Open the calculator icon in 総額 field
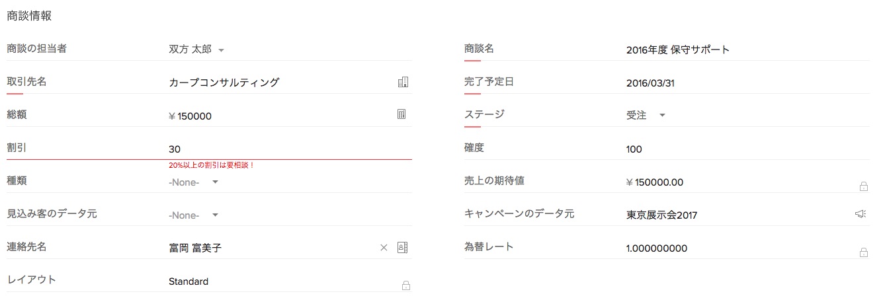The width and height of the screenshot is (883, 298). (x=401, y=114)
